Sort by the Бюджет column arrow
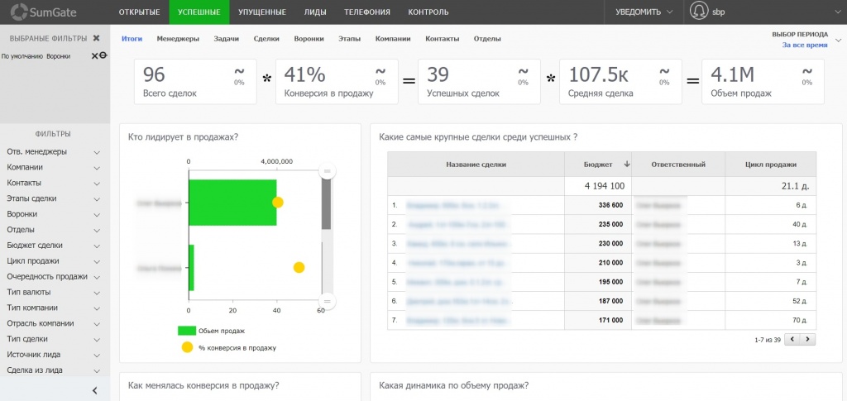The width and height of the screenshot is (847, 401). (627, 165)
